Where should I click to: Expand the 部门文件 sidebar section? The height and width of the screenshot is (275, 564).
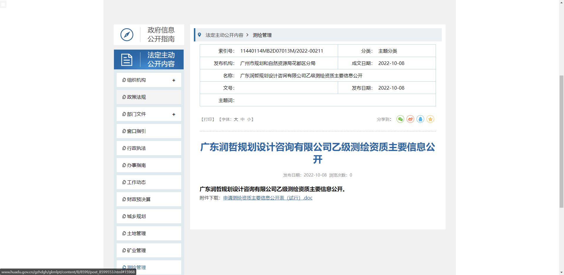point(174,114)
